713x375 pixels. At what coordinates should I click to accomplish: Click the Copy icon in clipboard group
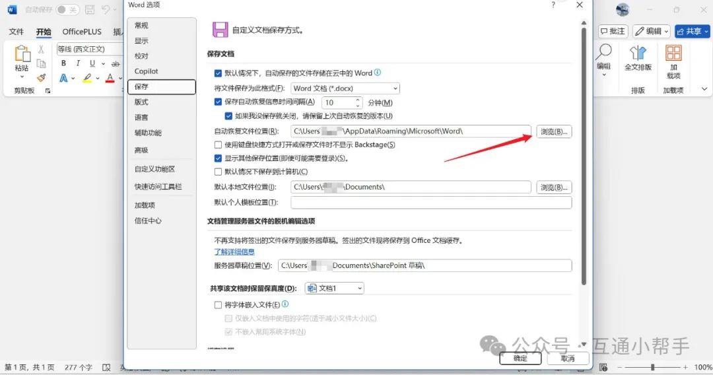coord(42,63)
